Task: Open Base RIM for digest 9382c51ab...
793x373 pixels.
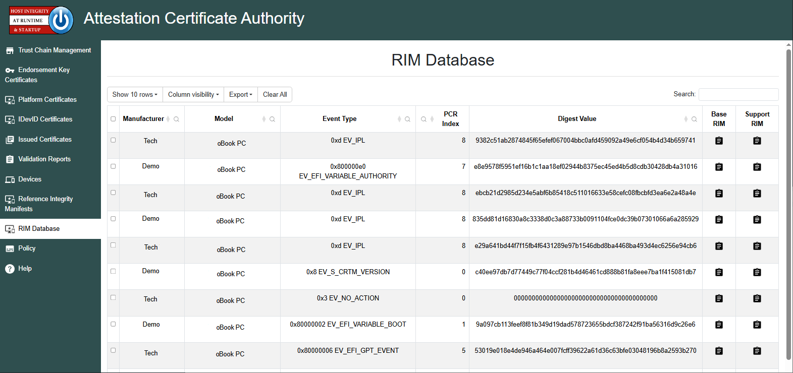Action: point(719,141)
